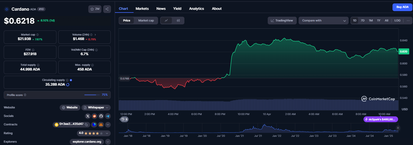Image resolution: width=413 pixels, height=145 pixels.
Task: Open Cardano's Reddit social icon
Action: coord(94,116)
